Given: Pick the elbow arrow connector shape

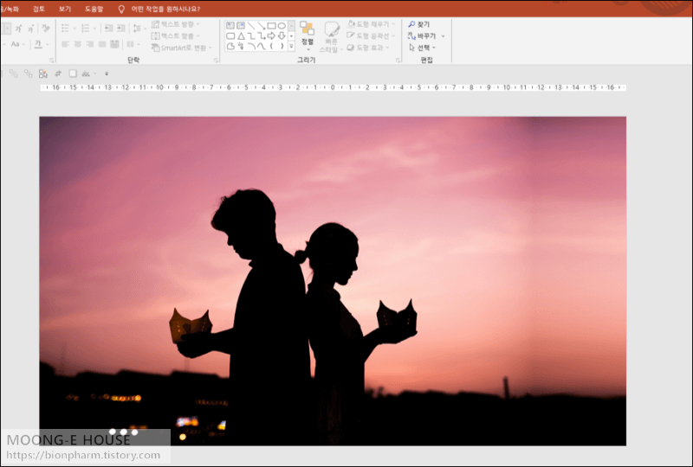Looking at the screenshot, I should (262, 35).
